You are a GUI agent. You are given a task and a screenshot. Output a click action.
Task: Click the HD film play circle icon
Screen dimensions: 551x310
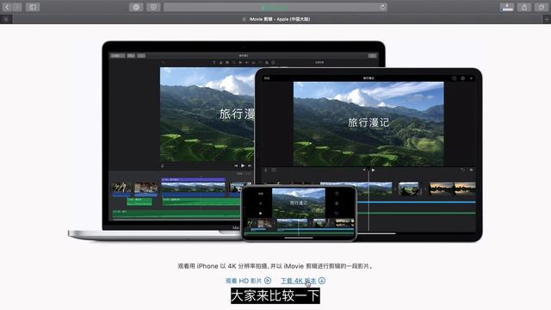(x=268, y=281)
